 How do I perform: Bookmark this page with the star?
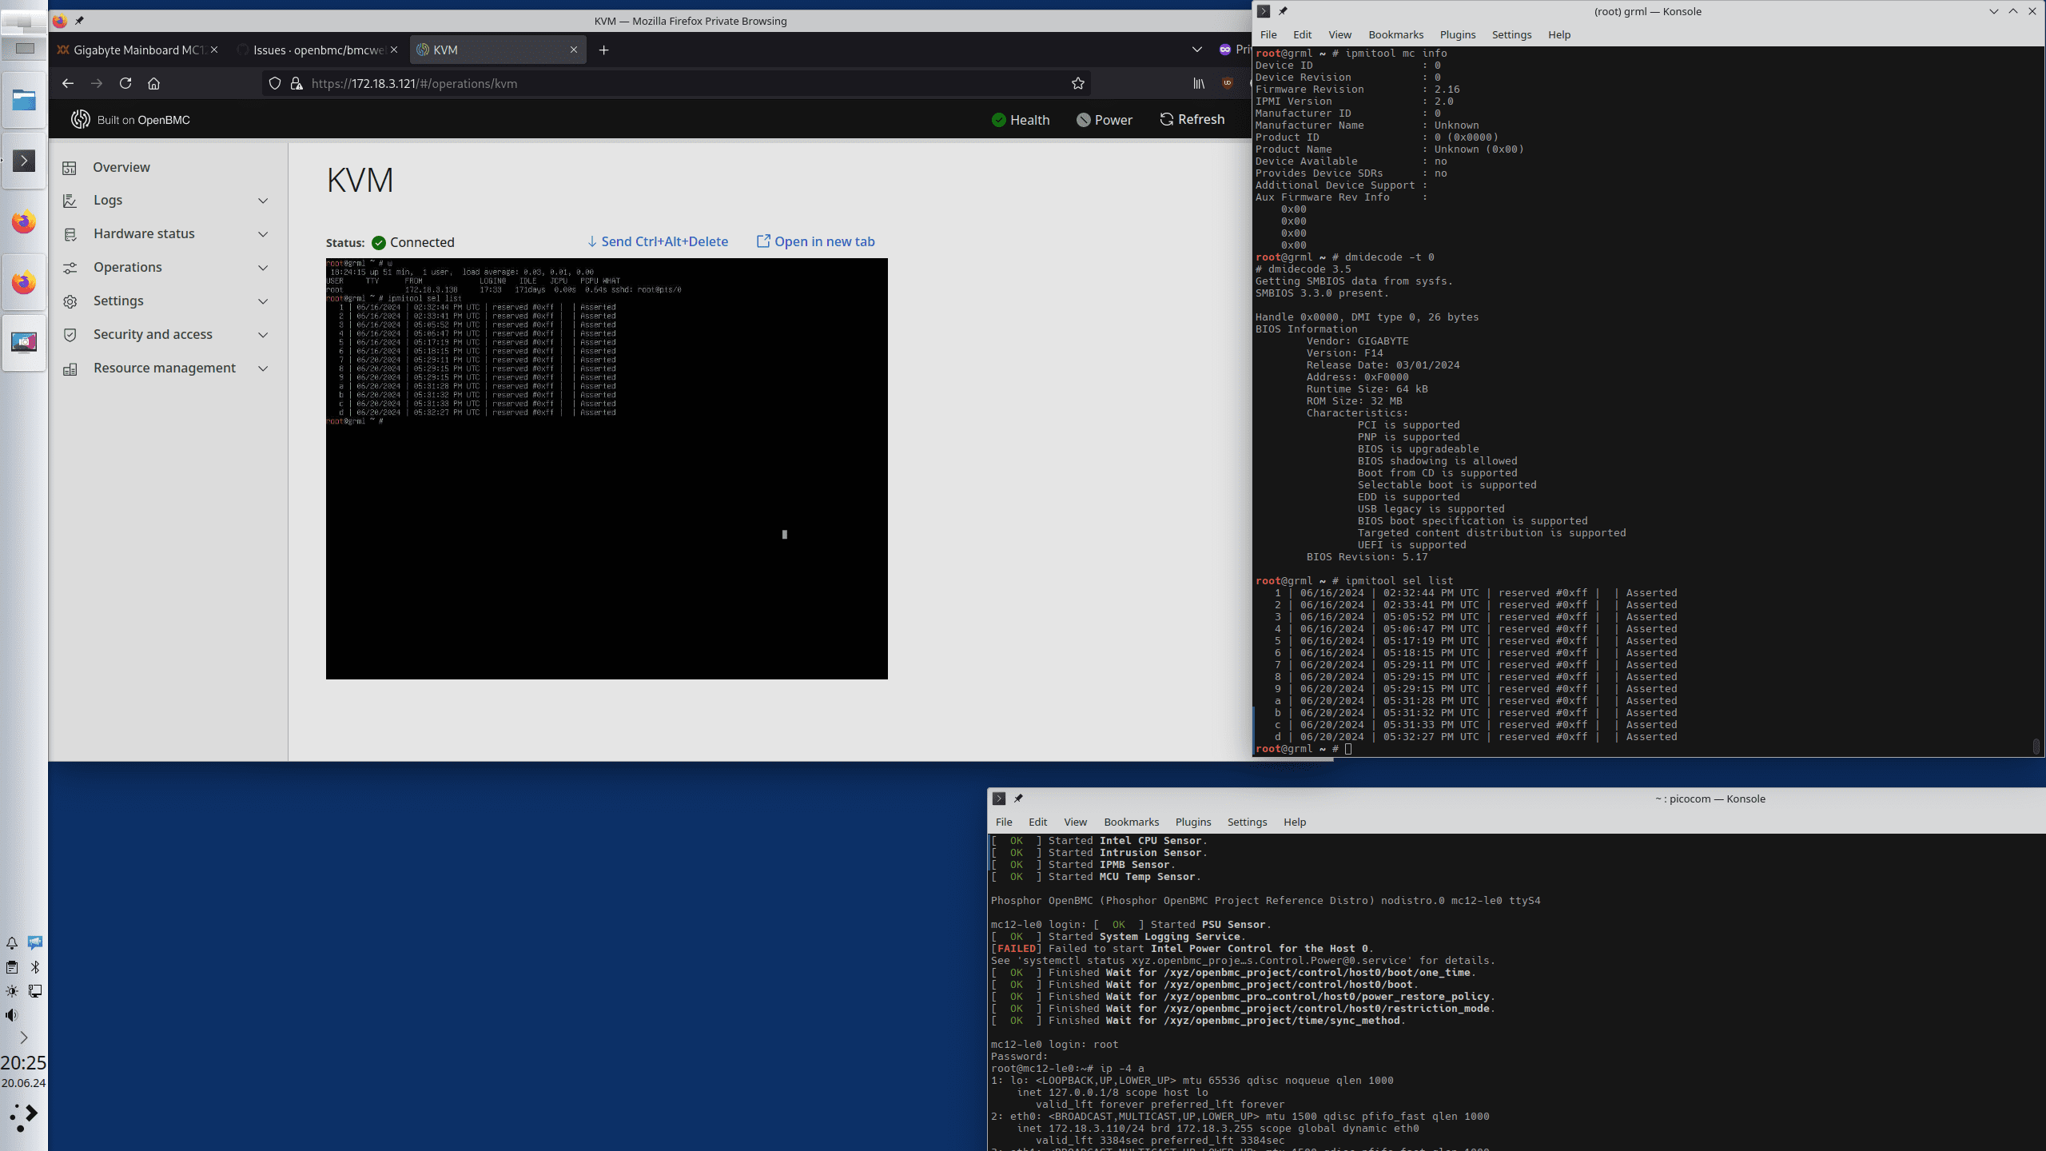(x=1077, y=83)
